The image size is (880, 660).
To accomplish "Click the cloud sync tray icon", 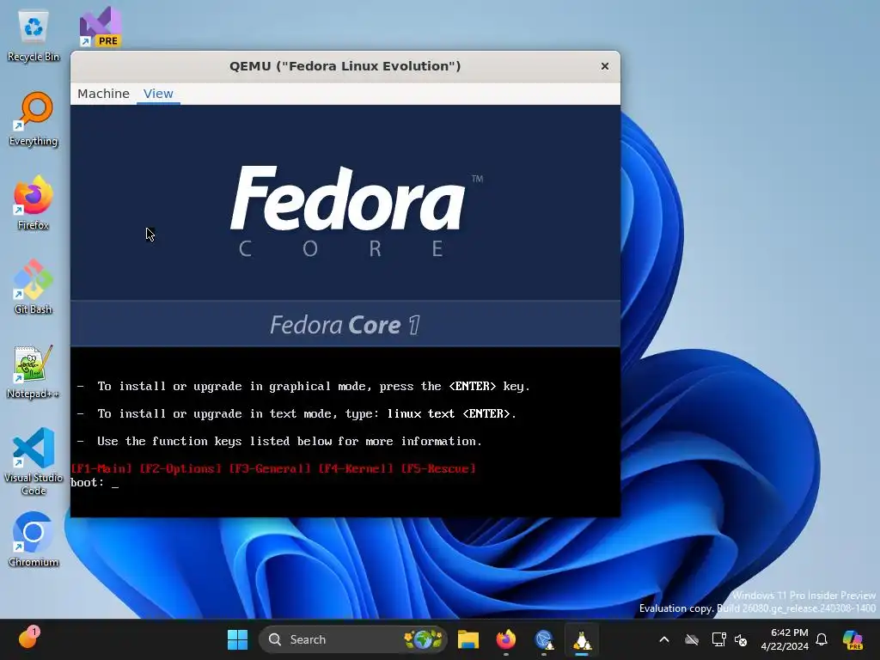I will pyautogui.click(x=692, y=639).
